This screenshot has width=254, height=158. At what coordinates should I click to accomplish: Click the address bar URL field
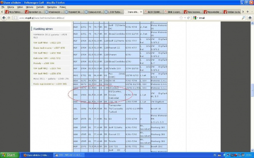(97, 18)
